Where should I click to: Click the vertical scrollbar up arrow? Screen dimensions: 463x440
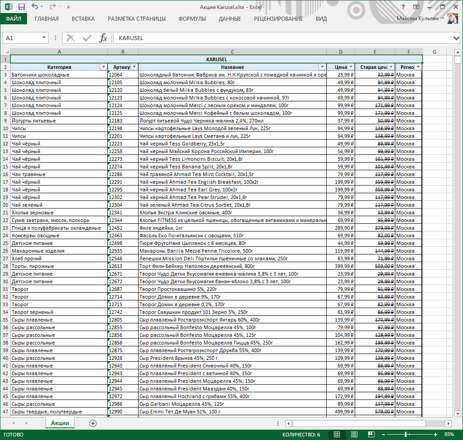tap(458, 52)
